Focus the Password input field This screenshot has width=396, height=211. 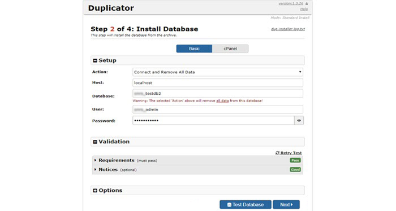pos(213,121)
